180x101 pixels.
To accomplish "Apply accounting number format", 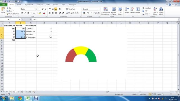I will pyautogui.click(x=84, y=13).
